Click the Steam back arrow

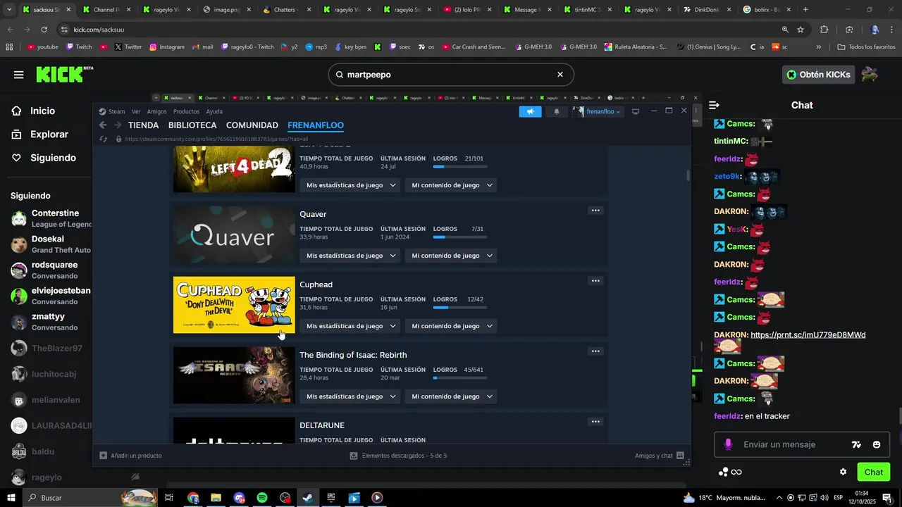pos(103,125)
